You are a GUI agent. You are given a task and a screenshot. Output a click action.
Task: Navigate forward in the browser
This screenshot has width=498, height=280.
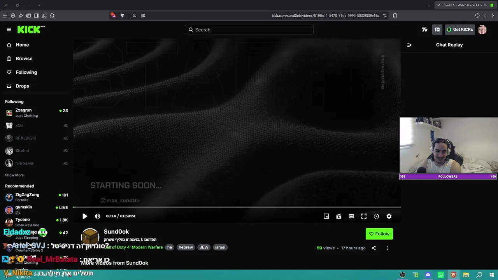coord(493,16)
